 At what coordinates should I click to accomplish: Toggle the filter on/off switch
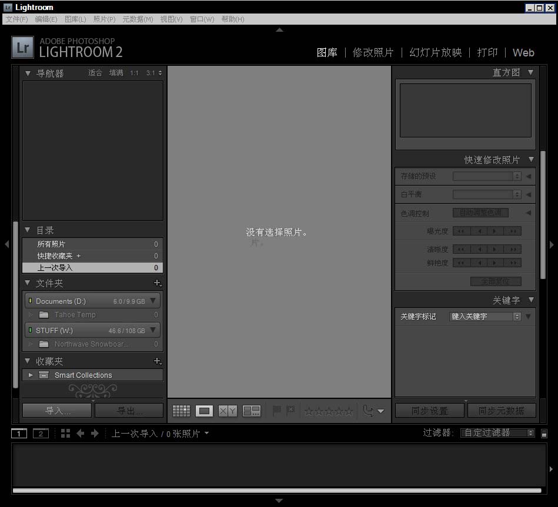(x=544, y=434)
